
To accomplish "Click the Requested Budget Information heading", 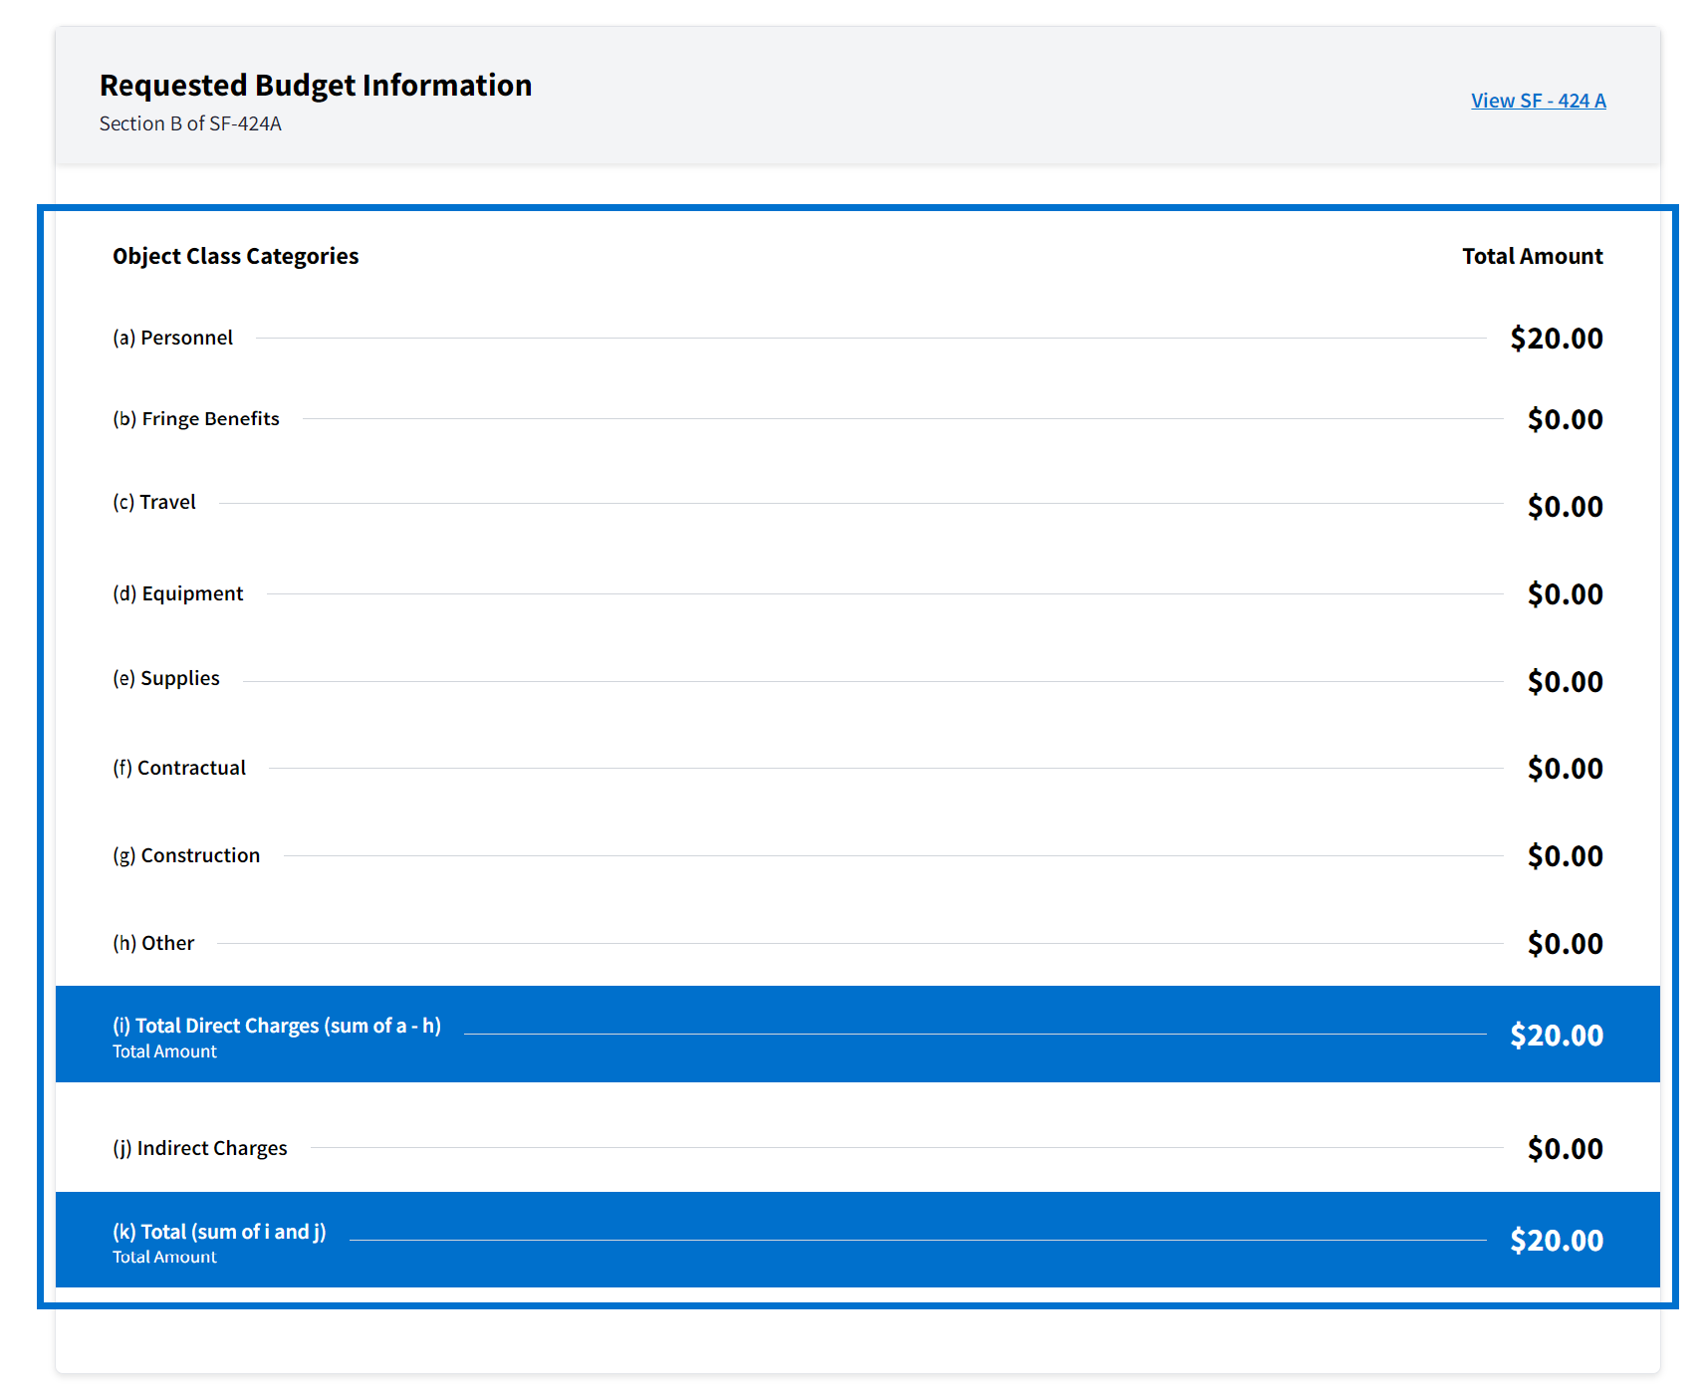I will click(x=316, y=86).
